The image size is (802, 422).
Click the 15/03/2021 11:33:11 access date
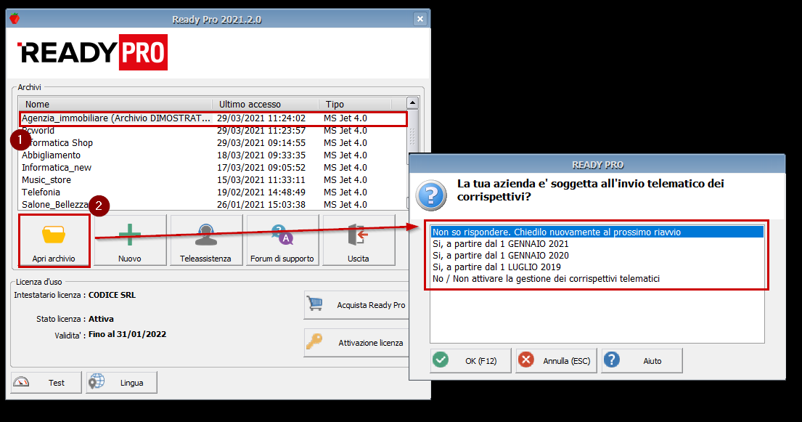tap(261, 179)
